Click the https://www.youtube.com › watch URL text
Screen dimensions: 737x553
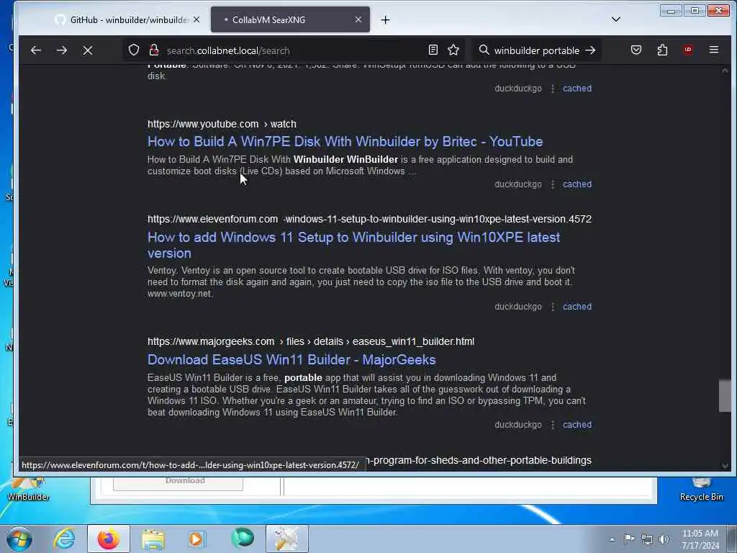pos(222,124)
